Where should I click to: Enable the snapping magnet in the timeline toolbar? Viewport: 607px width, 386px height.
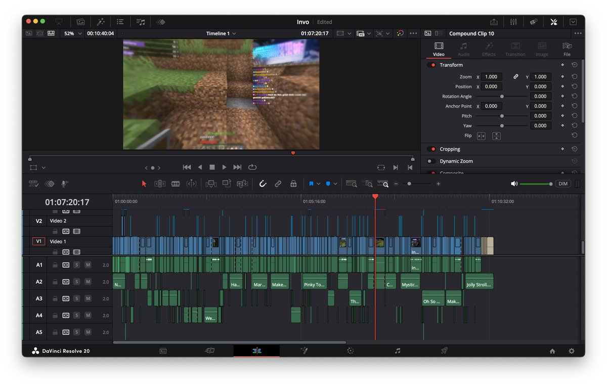pos(263,184)
